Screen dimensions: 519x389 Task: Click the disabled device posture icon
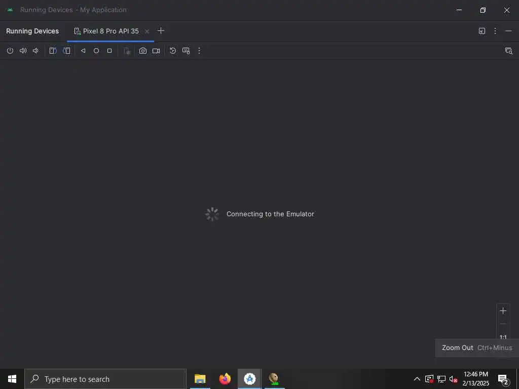click(127, 51)
